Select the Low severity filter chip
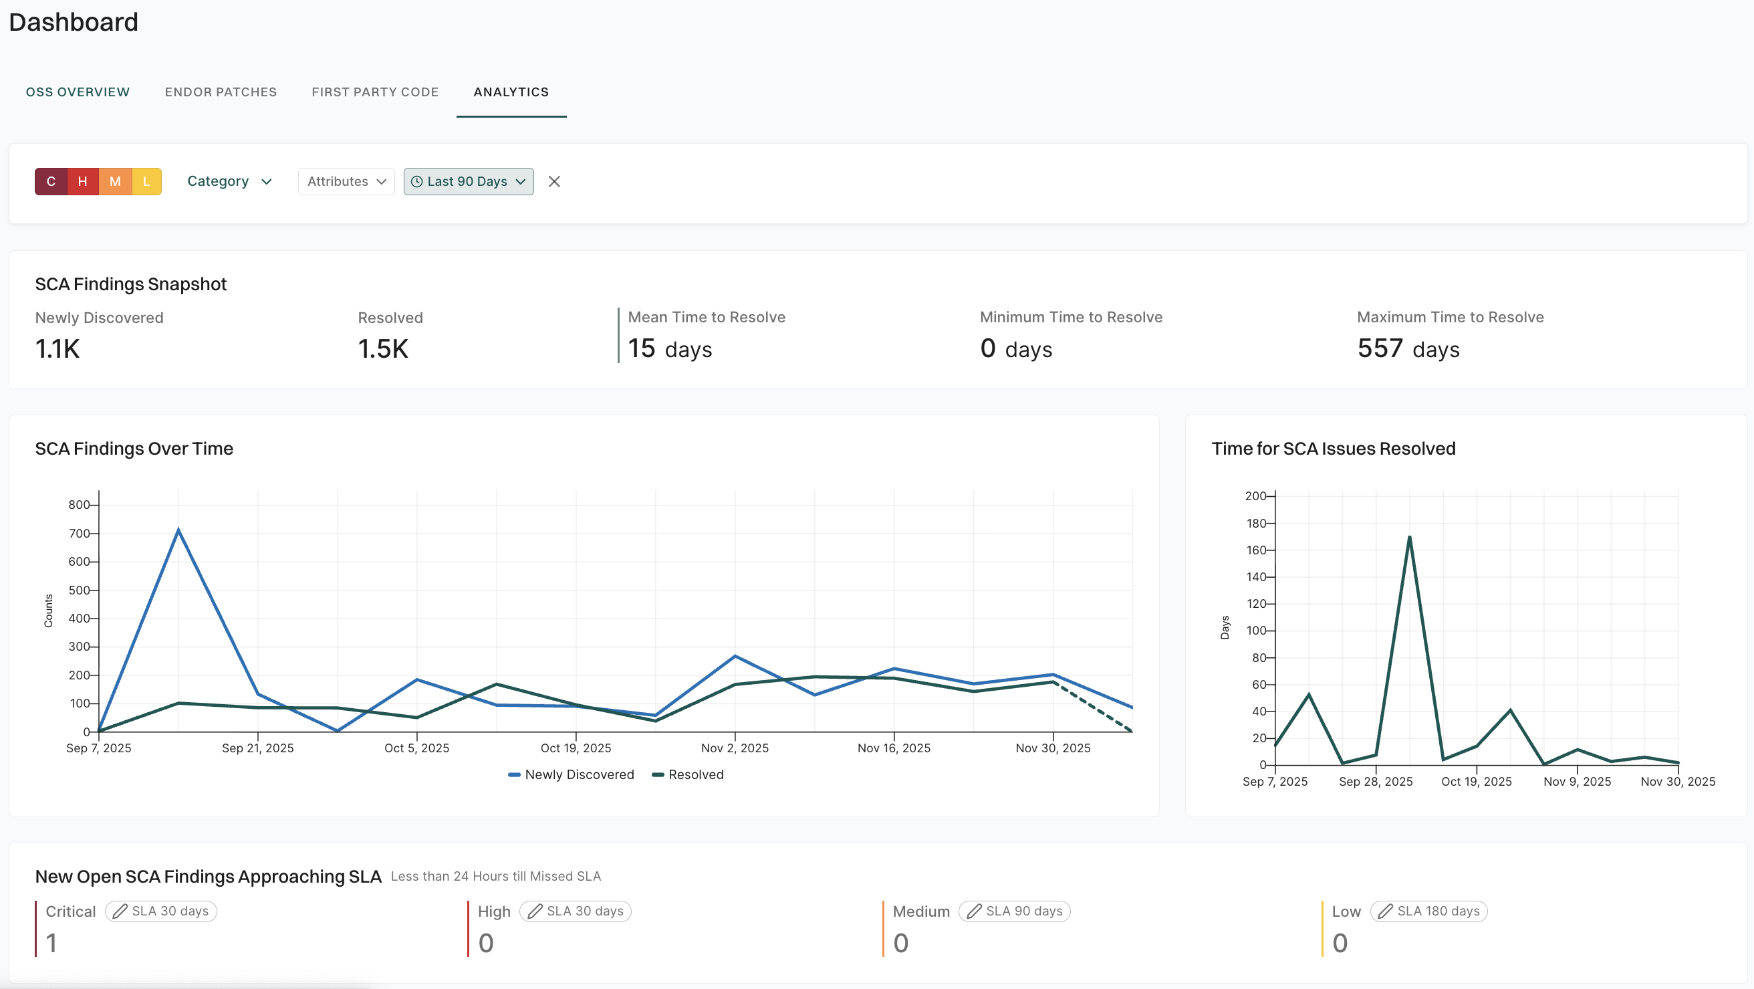1754x989 pixels. click(x=146, y=181)
